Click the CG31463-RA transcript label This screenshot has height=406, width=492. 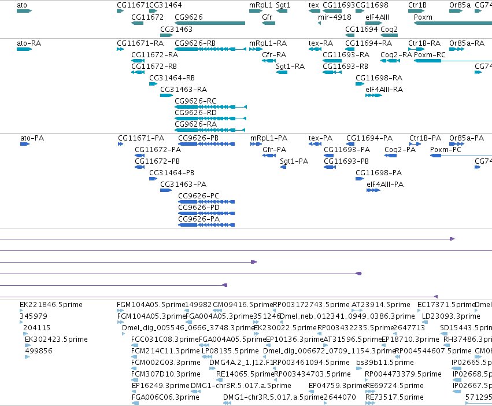183,90
